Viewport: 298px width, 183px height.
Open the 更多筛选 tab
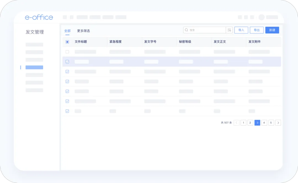tap(83, 31)
